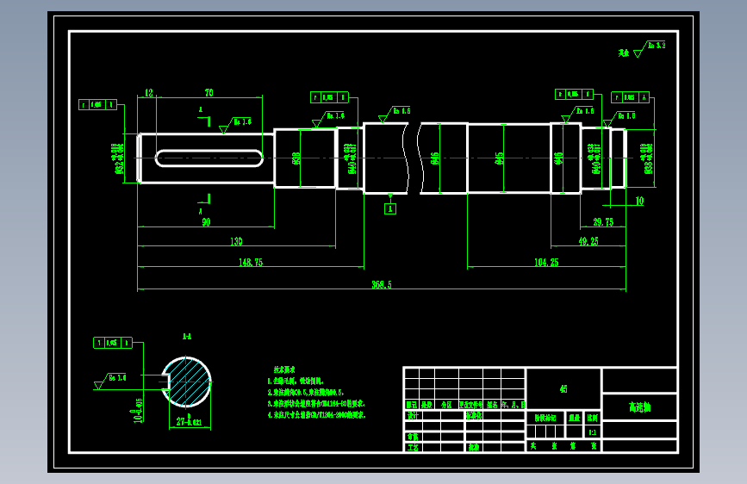Screen dimensions: 747x484
Task: Click the tolerance frame beside the A-A section
Action: coord(112,343)
